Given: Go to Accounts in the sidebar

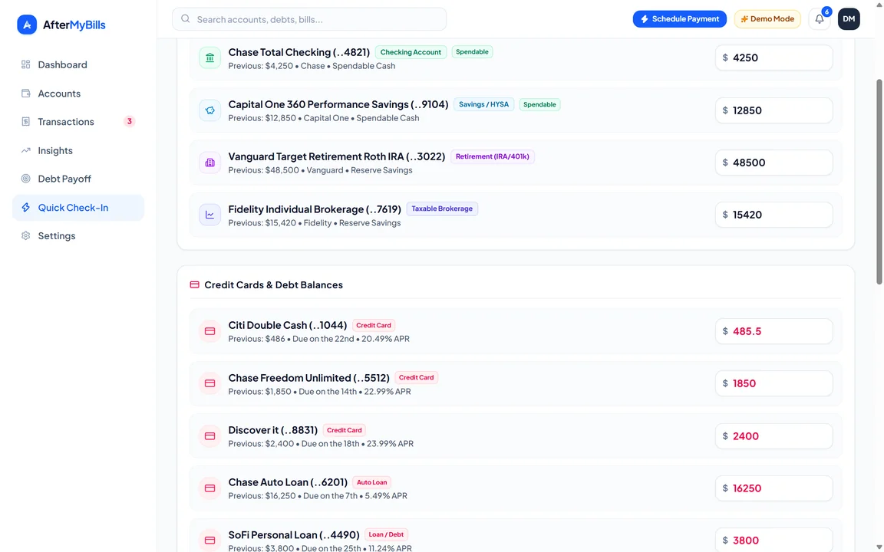Looking at the screenshot, I should pos(78,94).
